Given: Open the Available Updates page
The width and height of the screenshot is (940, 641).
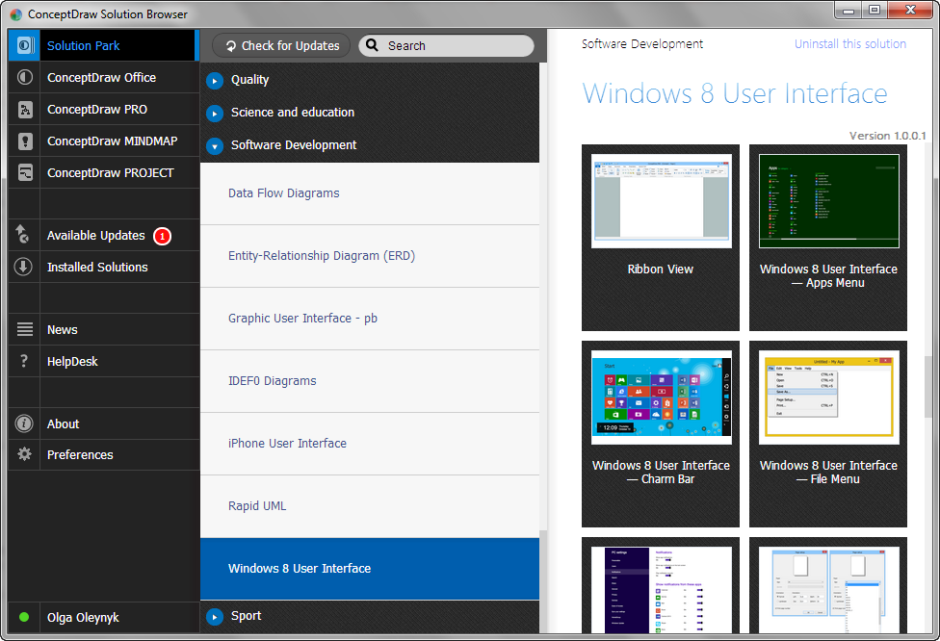Looking at the screenshot, I should [x=103, y=236].
